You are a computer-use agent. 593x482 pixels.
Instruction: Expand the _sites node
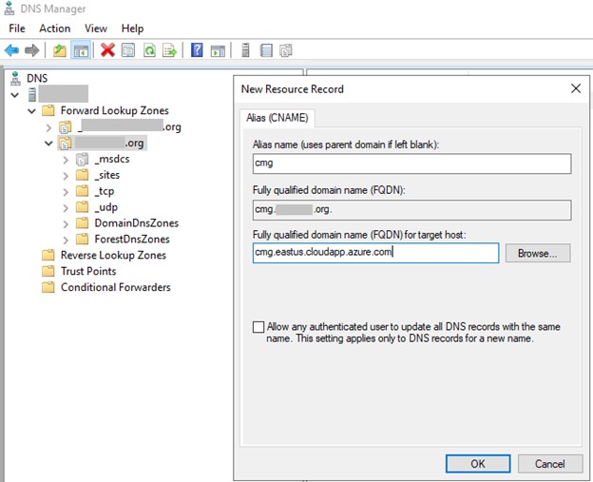(66, 176)
